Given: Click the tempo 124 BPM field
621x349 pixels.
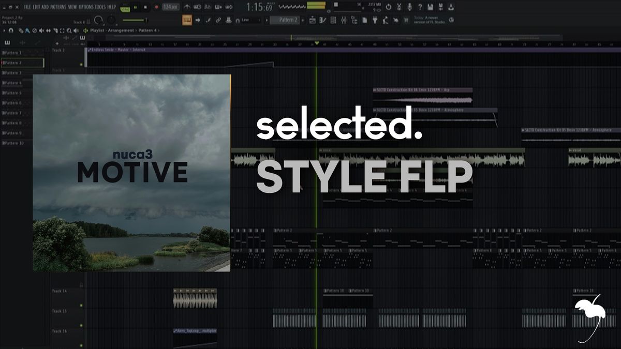Looking at the screenshot, I should click(x=169, y=7).
